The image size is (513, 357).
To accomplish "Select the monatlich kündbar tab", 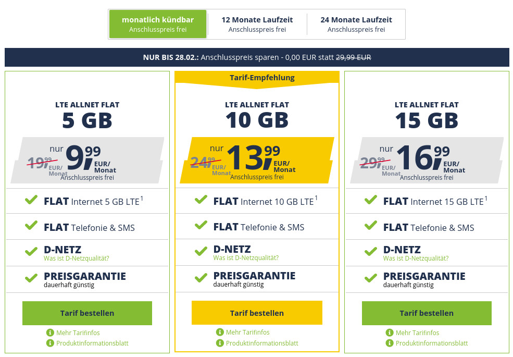I will coord(157,23).
